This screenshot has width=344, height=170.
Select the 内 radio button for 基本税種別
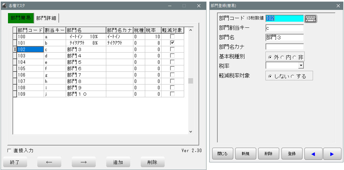(282, 58)
